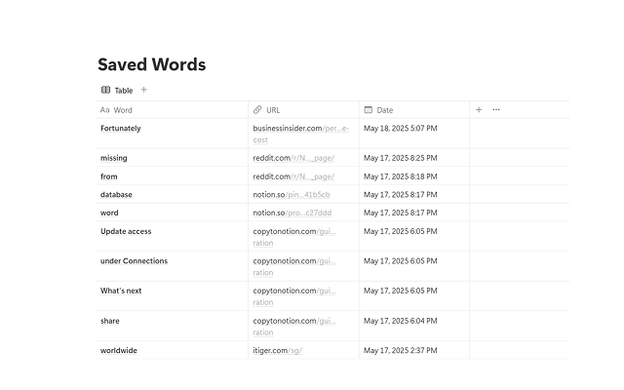
Task: Click the calendar icon in Date header
Action: pyautogui.click(x=369, y=110)
